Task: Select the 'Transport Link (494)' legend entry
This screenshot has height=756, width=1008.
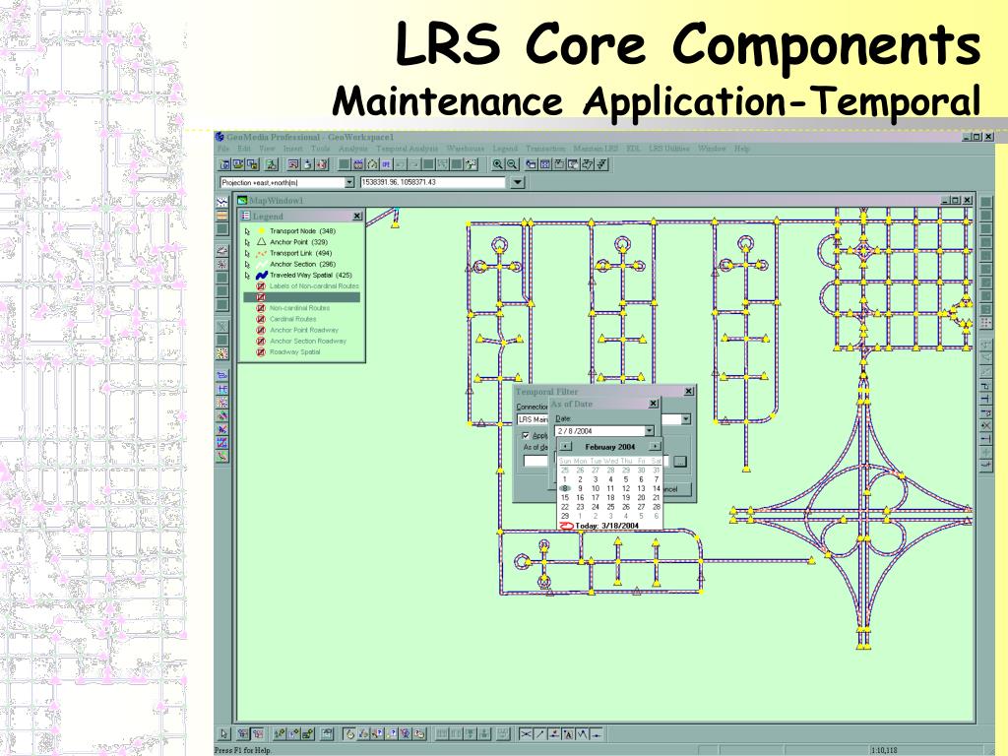Action: tap(300, 253)
